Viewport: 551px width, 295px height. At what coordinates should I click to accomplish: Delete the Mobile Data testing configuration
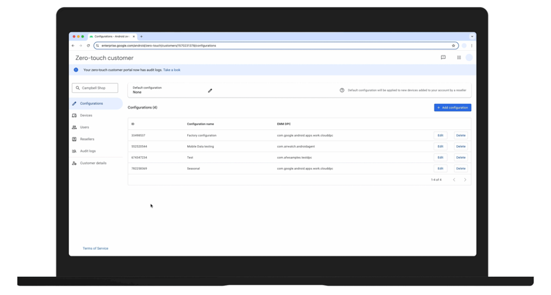461,146
